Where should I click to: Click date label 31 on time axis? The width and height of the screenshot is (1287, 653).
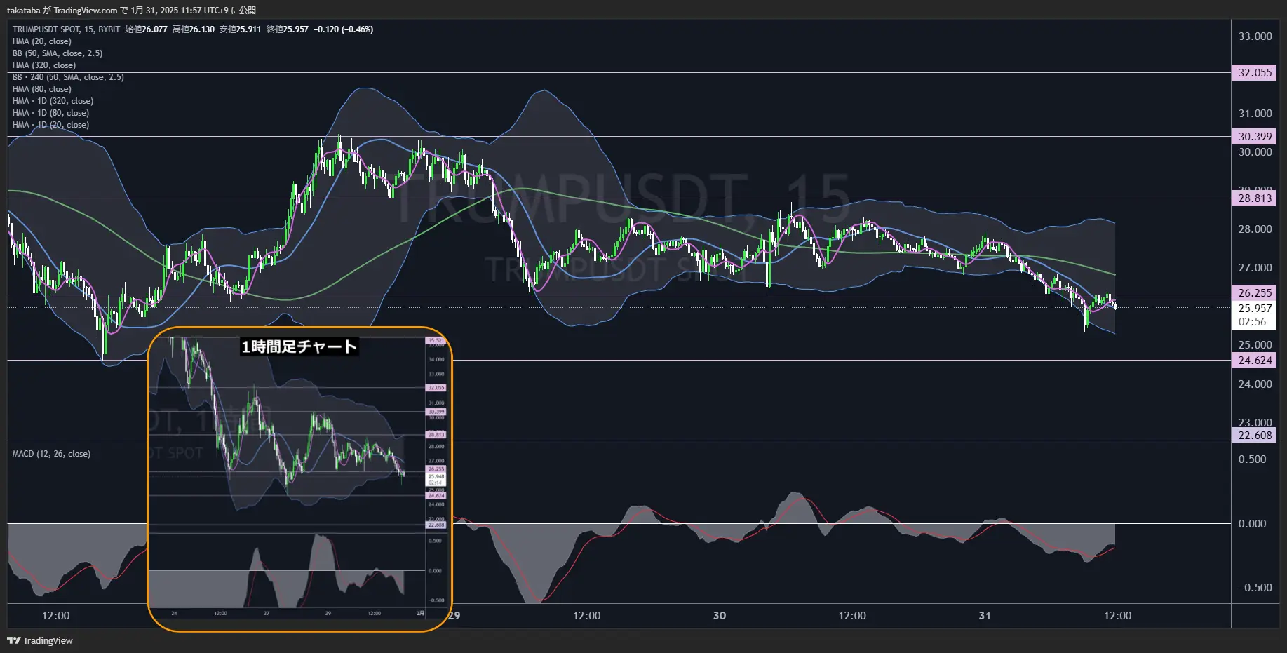pos(985,616)
